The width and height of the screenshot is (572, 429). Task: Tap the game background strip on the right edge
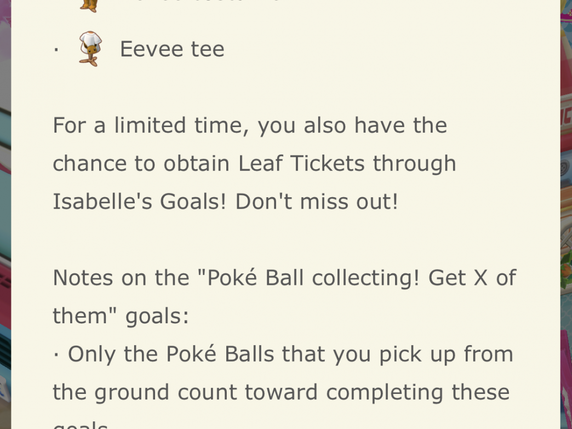566,215
